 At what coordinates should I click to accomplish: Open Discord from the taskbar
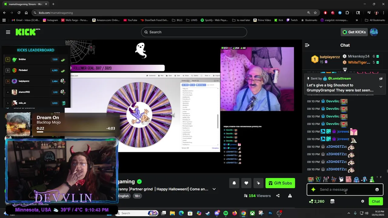click(x=217, y=213)
